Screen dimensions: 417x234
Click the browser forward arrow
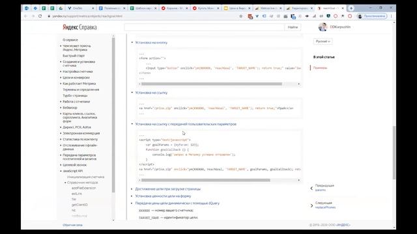coord(33,16)
